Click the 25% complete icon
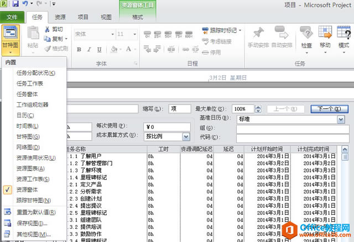Viewport: 354px width, 242px height. click(x=158, y=34)
